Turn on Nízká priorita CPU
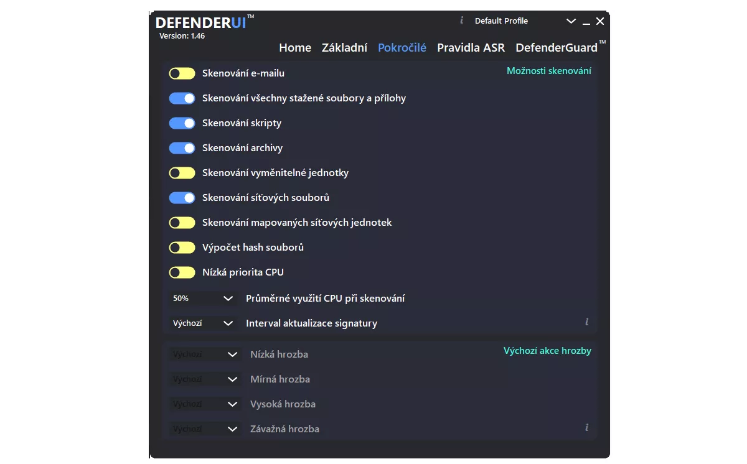 (182, 272)
